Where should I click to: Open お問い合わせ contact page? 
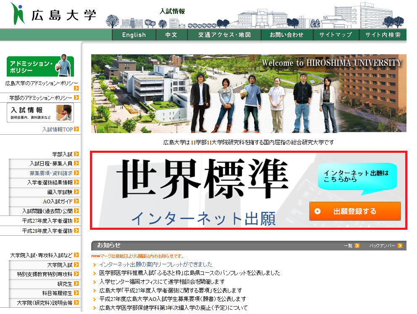286,35
